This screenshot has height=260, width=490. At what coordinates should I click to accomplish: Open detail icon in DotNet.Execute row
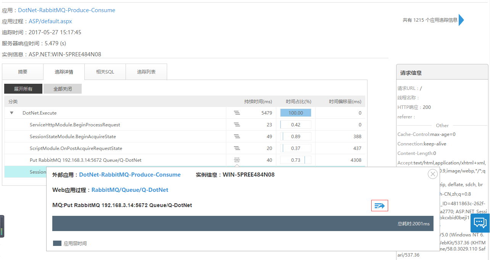tap(237, 113)
